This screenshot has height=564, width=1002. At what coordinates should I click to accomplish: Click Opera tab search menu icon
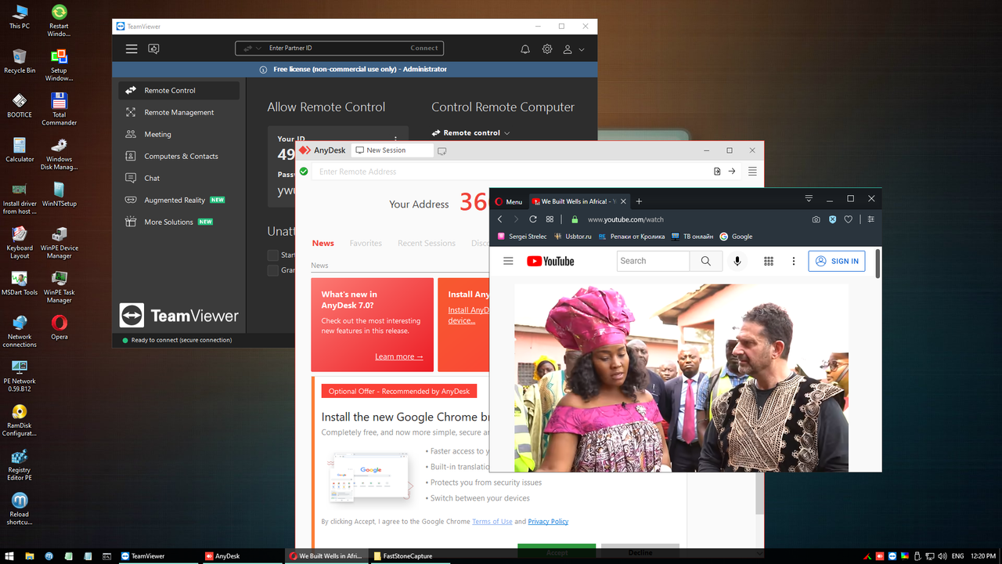809,199
